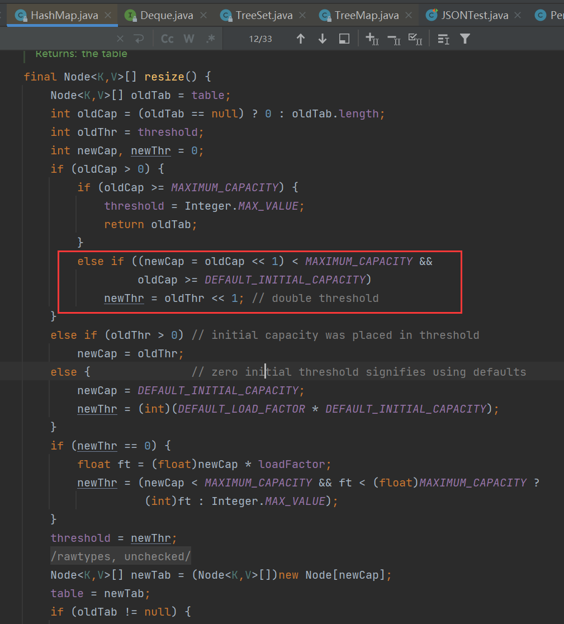Jump to the previous search occurrence

coord(301,39)
